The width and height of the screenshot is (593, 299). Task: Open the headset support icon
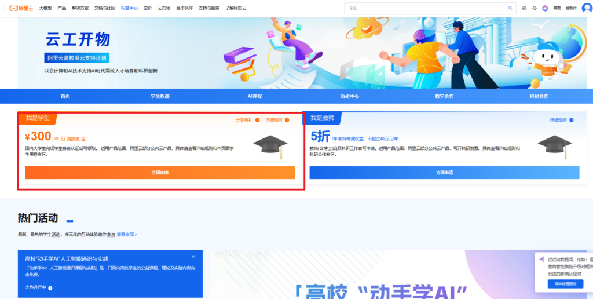point(535,8)
